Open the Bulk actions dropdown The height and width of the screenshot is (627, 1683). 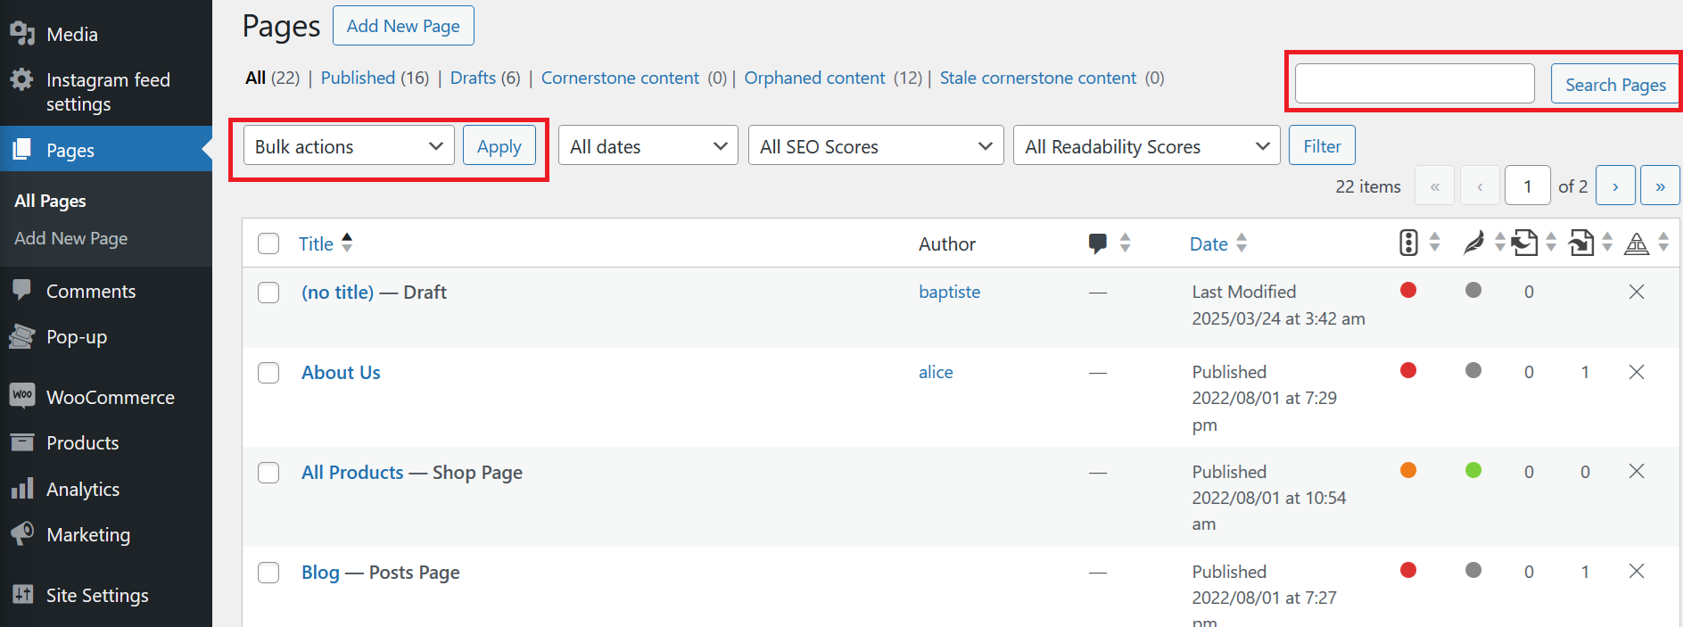(x=349, y=146)
